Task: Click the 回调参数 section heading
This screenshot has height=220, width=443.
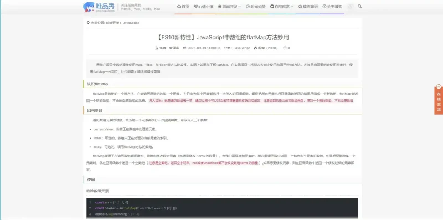Action: click(x=95, y=111)
